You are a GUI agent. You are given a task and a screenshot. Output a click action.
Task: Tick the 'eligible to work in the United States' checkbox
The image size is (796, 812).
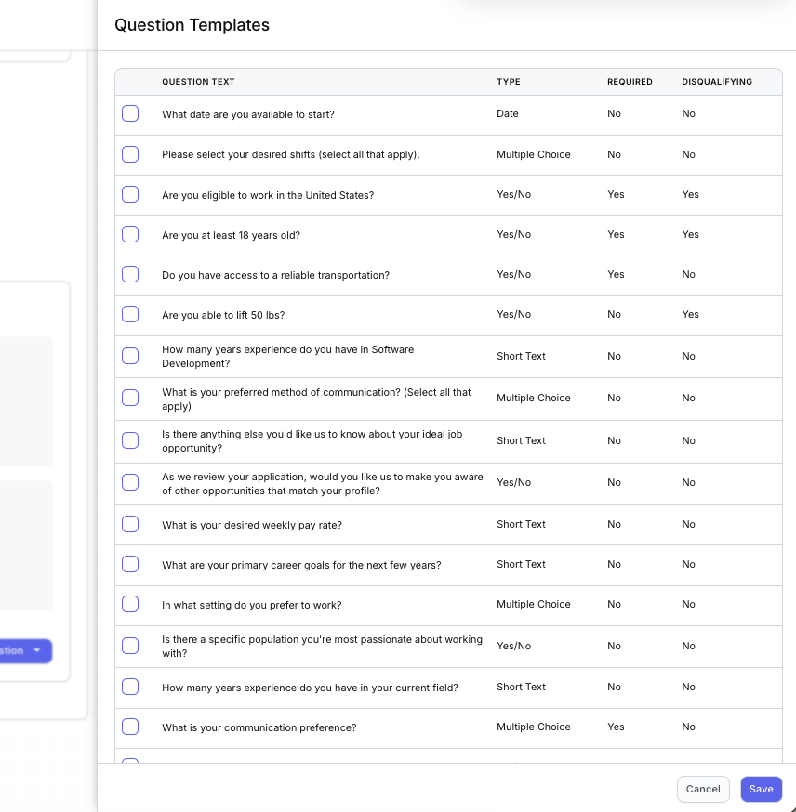pos(130,195)
